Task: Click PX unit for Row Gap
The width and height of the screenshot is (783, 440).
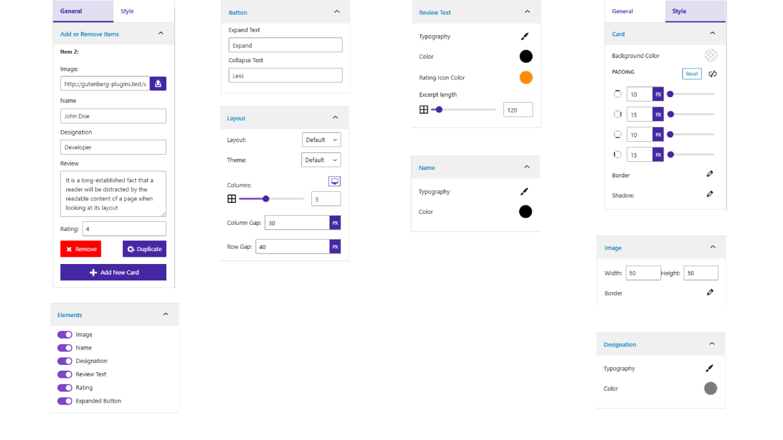Action: pyautogui.click(x=335, y=247)
